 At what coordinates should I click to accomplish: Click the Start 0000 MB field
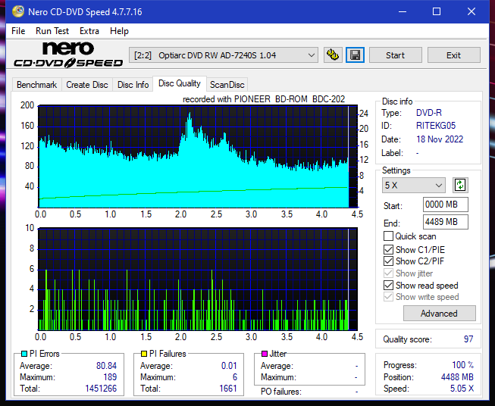(445, 205)
